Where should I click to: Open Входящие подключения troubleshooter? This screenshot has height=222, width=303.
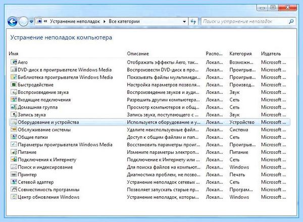[44, 100]
